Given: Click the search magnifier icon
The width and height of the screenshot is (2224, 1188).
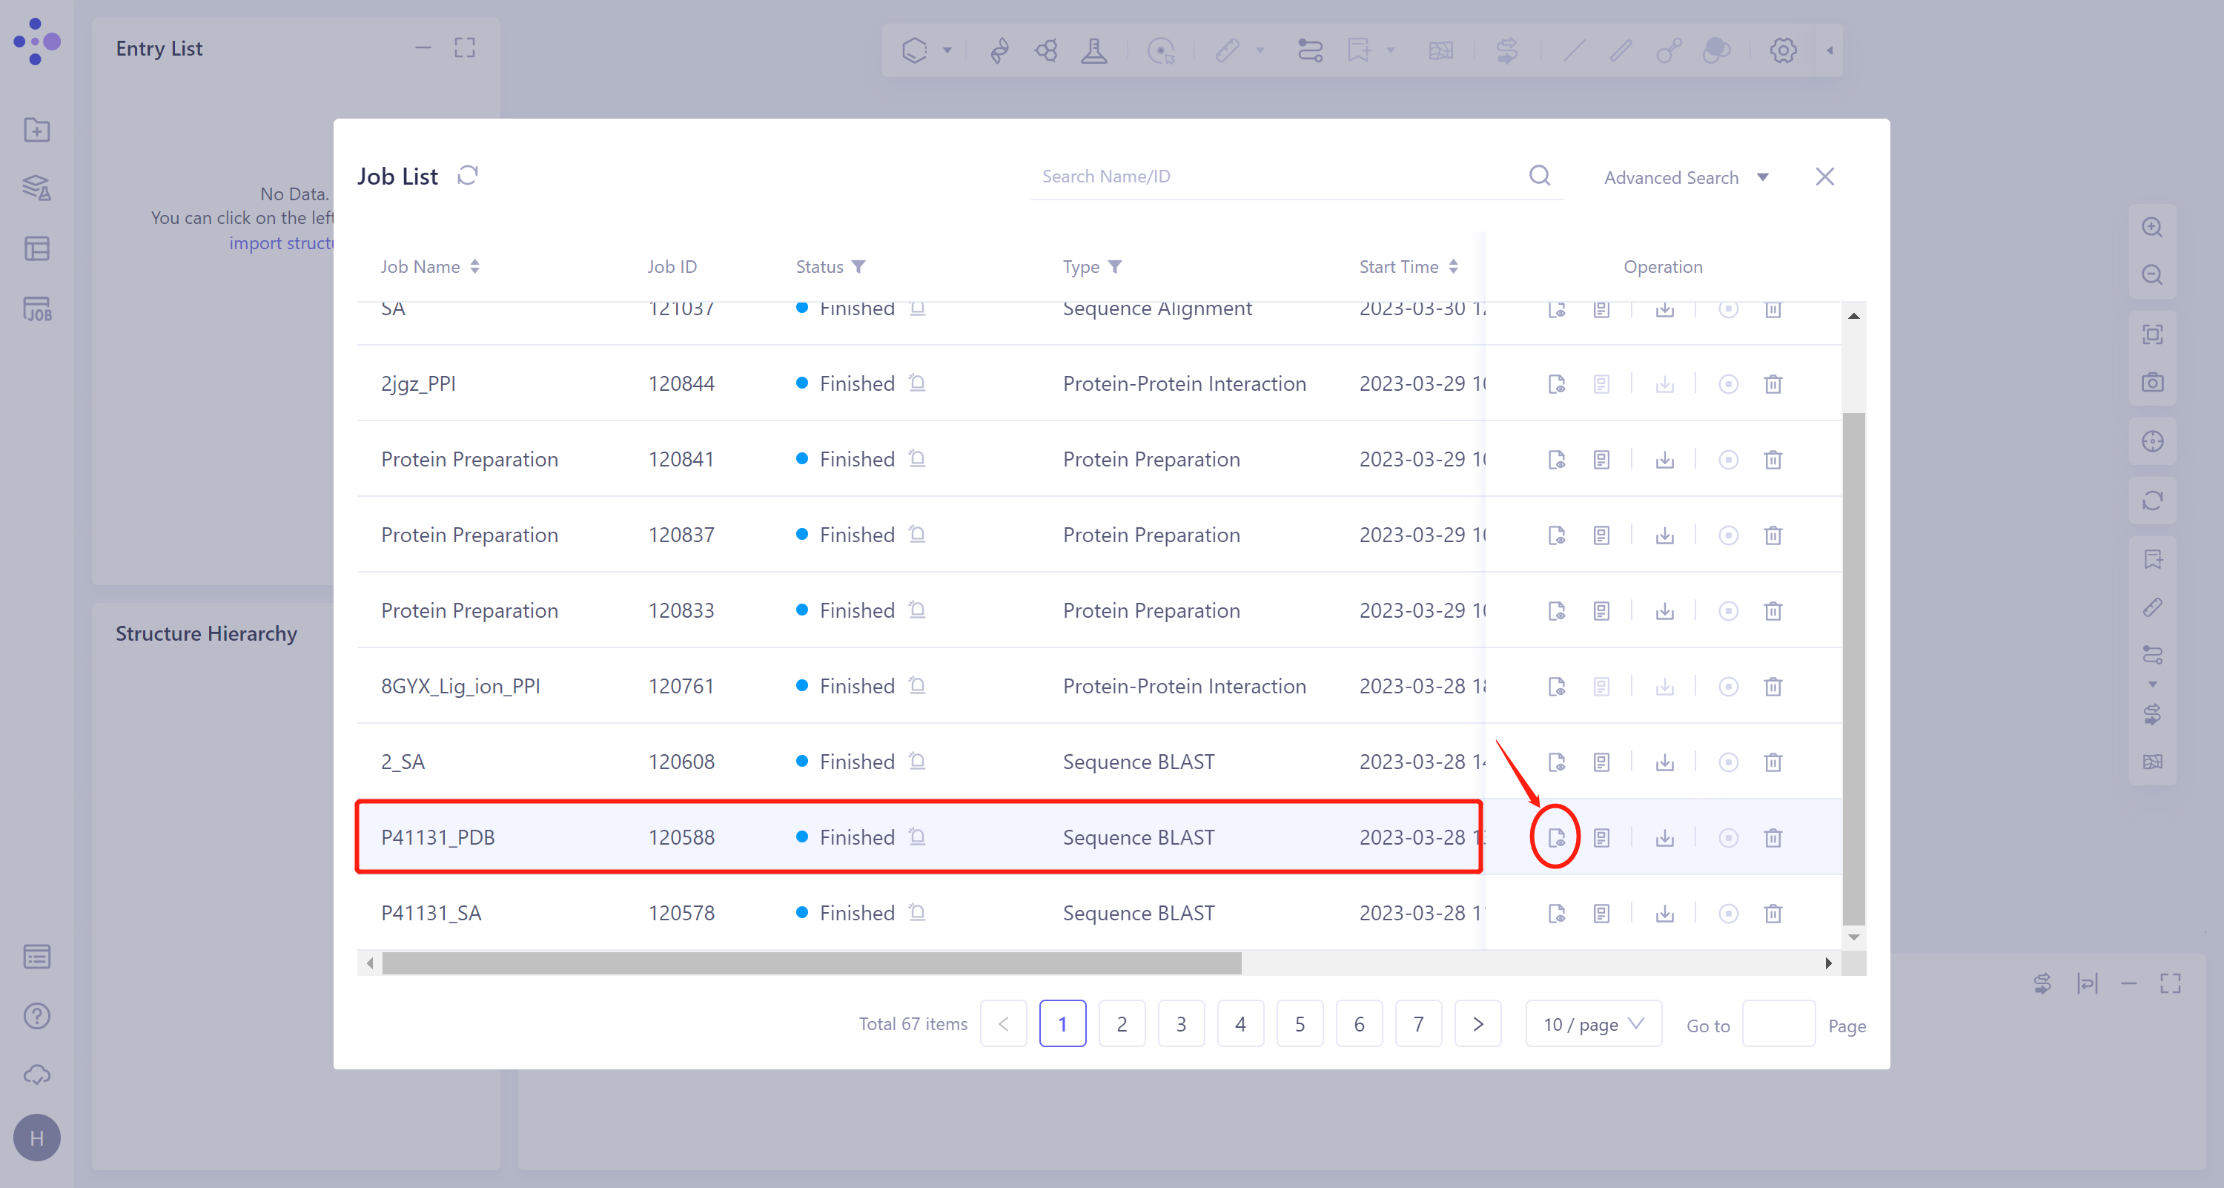Looking at the screenshot, I should (x=1539, y=176).
